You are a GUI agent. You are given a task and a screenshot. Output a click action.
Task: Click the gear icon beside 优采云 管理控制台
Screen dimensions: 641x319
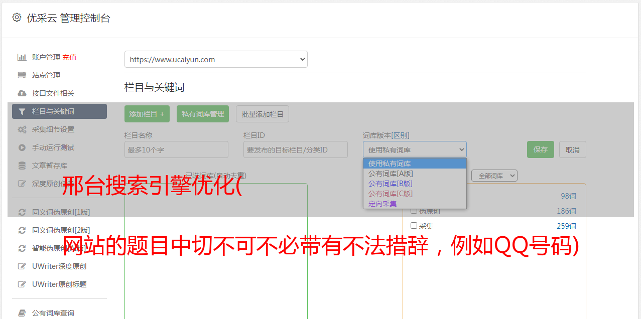coord(17,18)
